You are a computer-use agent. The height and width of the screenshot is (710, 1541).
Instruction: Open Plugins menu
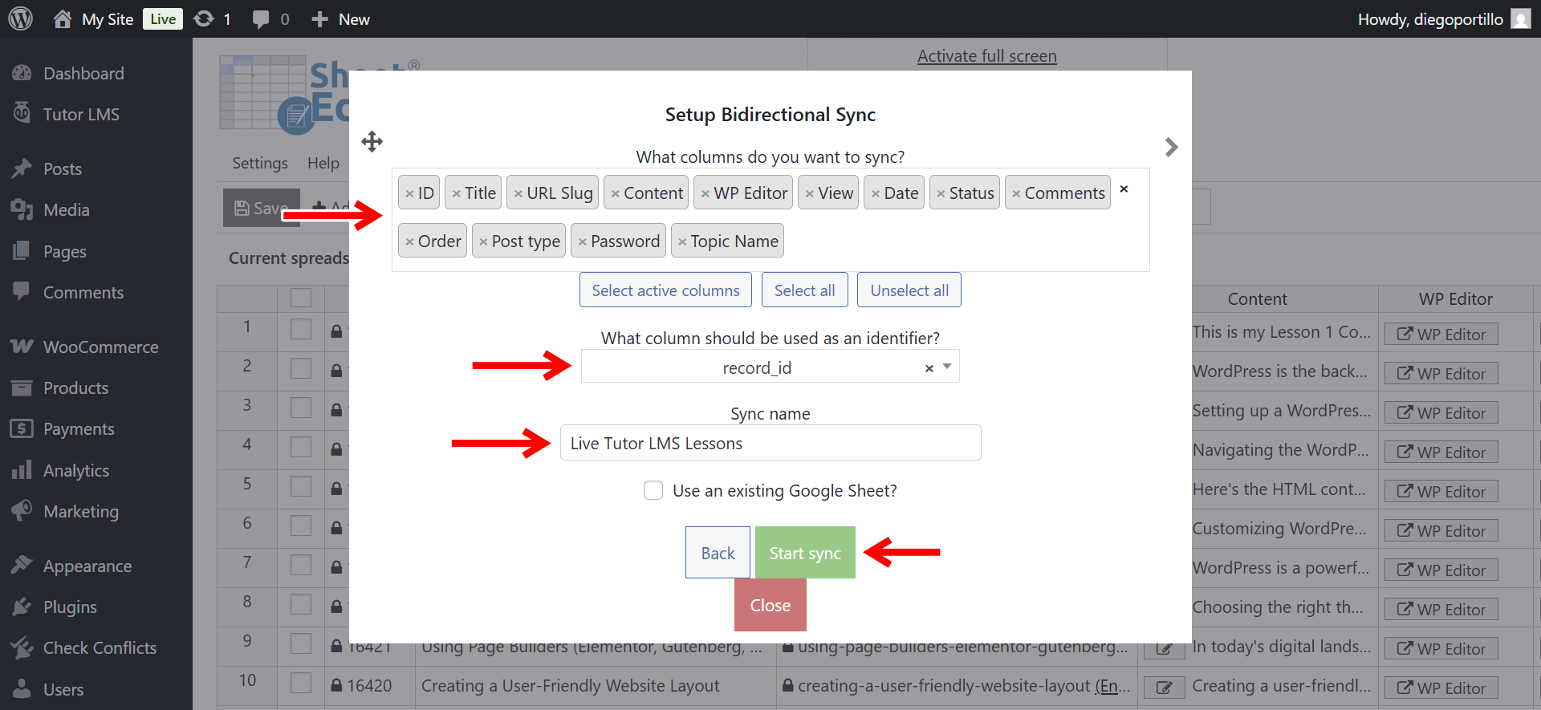[x=70, y=607]
